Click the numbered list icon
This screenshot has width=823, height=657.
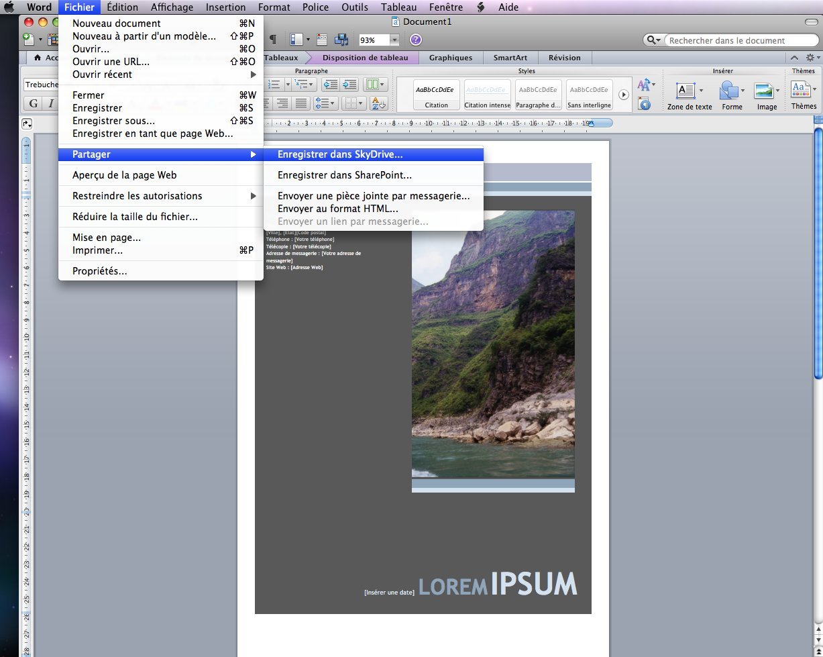274,85
